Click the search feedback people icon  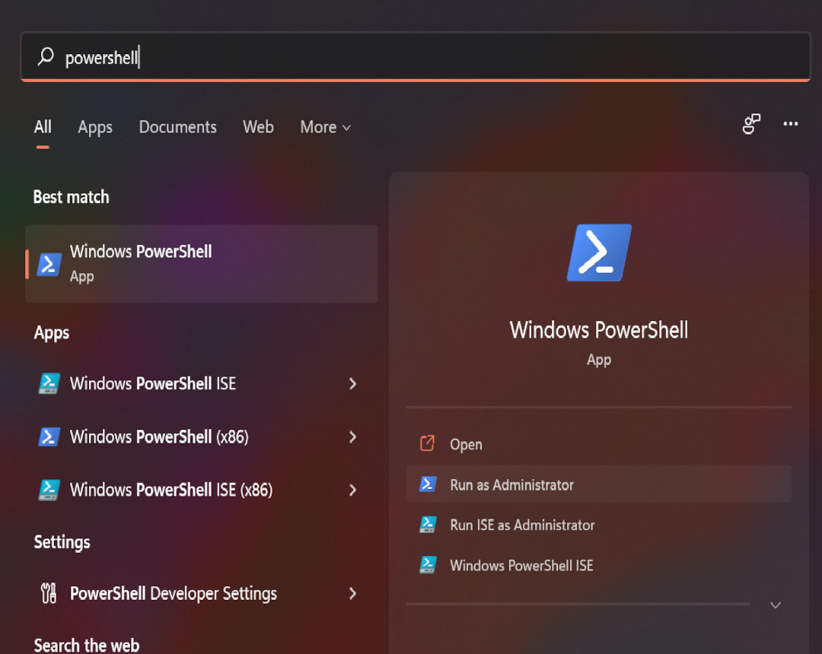751,124
